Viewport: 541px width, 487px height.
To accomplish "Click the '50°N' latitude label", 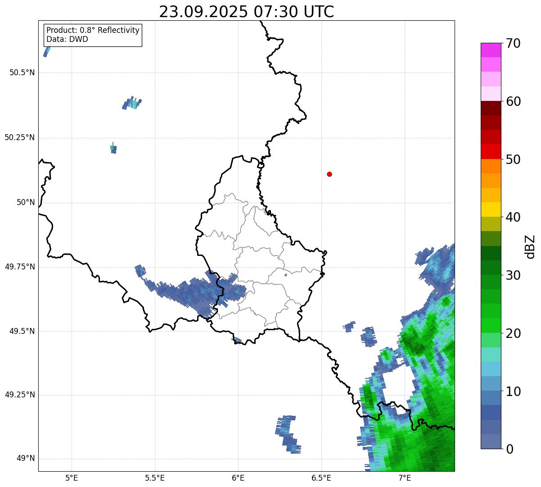I will point(26,202).
